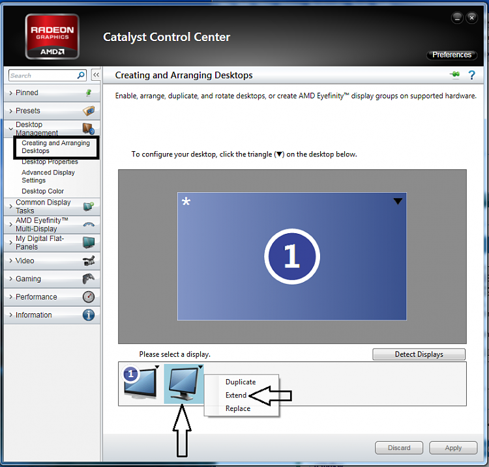The width and height of the screenshot is (489, 467).
Task: Choose Duplicate from the context menu
Action: pos(241,382)
